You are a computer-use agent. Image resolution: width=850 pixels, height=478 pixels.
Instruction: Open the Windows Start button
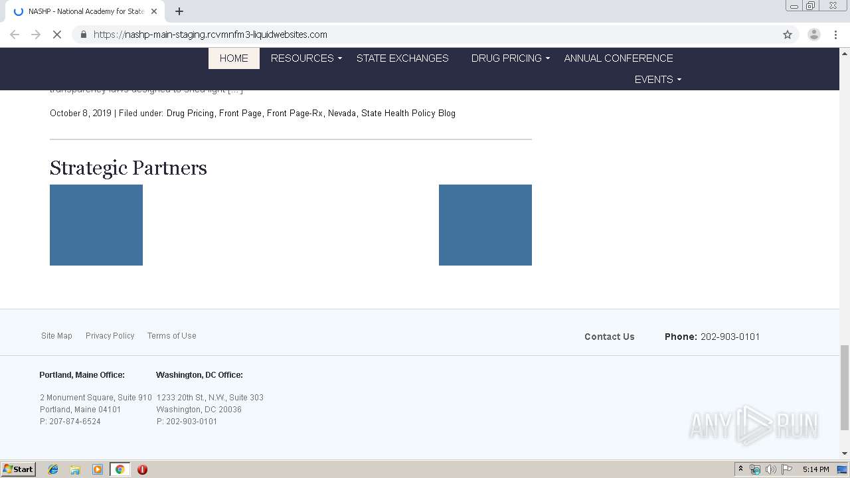(x=19, y=469)
